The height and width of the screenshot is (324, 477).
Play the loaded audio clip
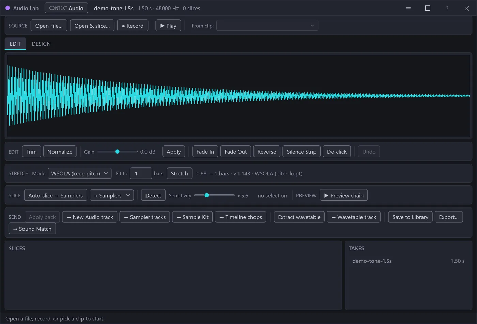tap(168, 26)
